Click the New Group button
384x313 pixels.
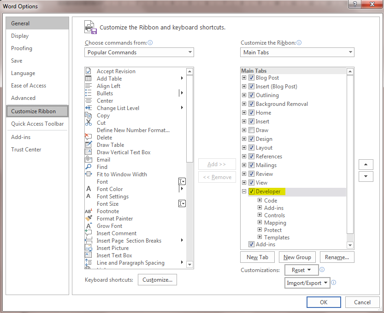[297, 257]
